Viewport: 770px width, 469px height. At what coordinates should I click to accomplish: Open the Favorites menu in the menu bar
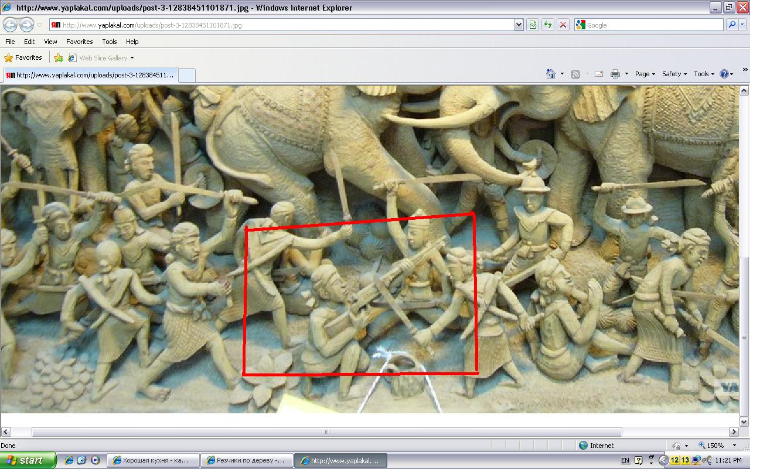tap(79, 42)
